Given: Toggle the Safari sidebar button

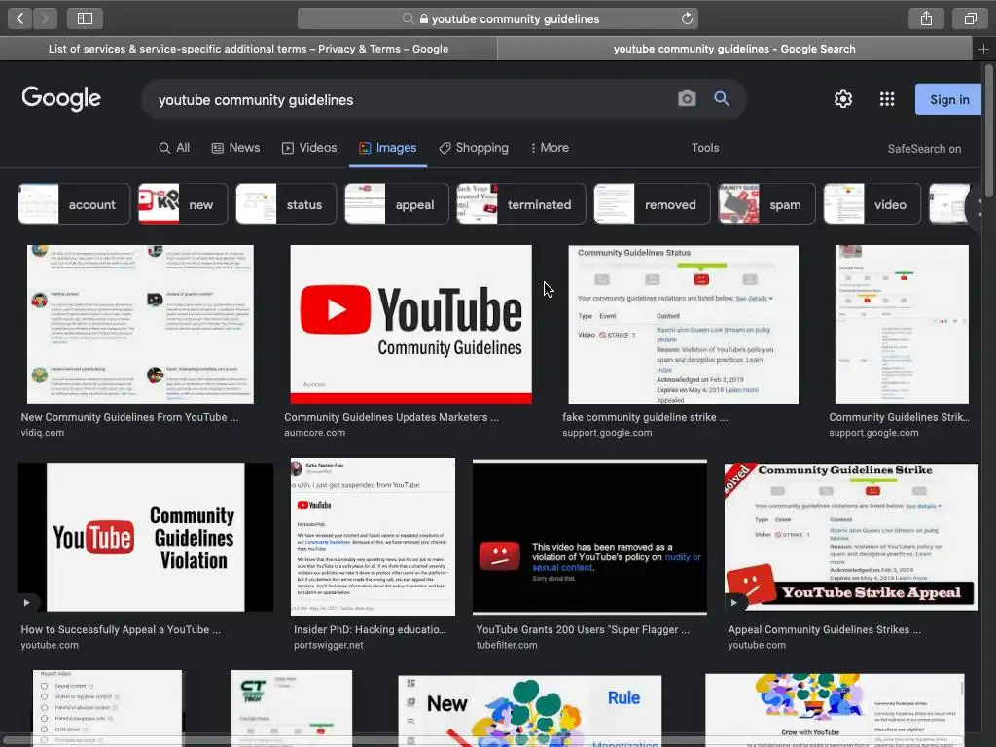Looking at the screenshot, I should tap(85, 18).
